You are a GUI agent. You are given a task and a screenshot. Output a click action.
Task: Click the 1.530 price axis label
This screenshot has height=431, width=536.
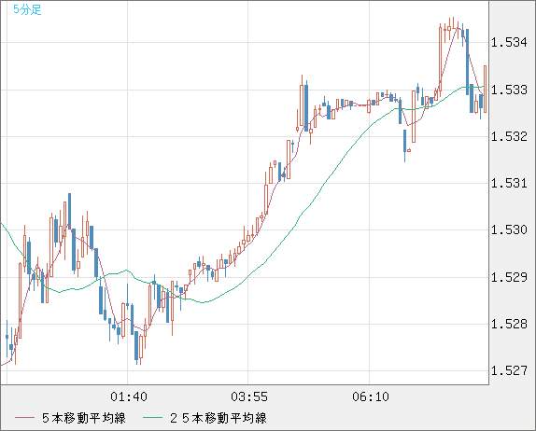coord(509,229)
